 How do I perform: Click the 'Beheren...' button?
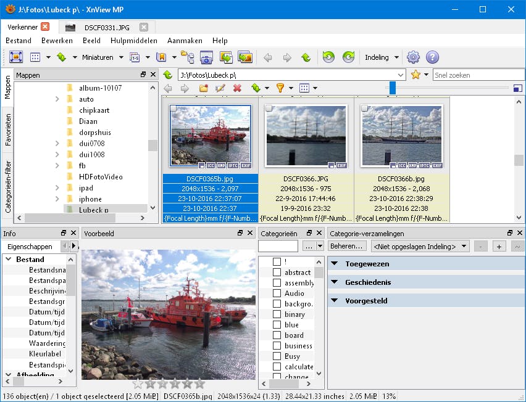pyautogui.click(x=347, y=246)
